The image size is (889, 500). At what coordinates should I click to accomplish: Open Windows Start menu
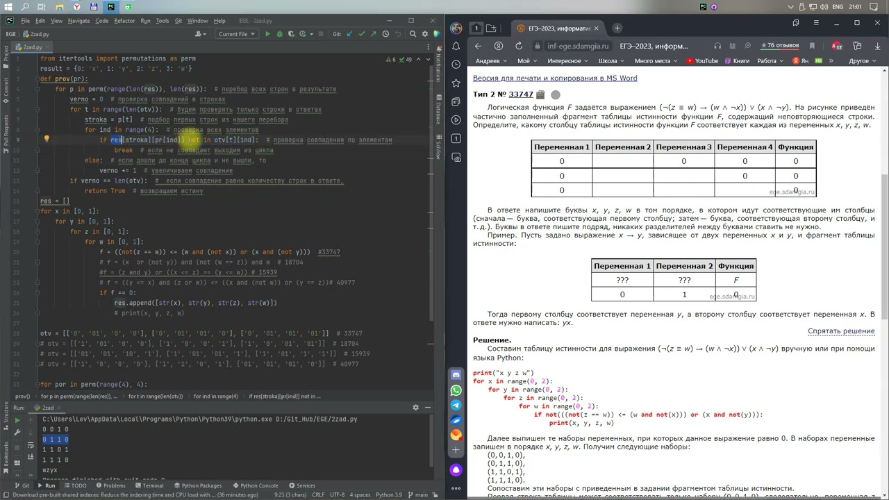point(8,6)
